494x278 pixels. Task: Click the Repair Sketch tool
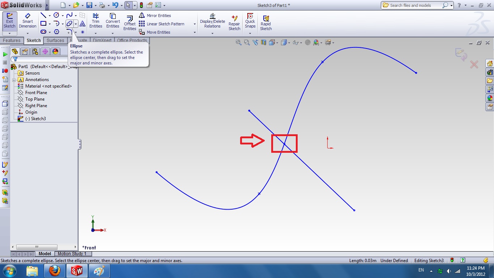pyautogui.click(x=234, y=22)
